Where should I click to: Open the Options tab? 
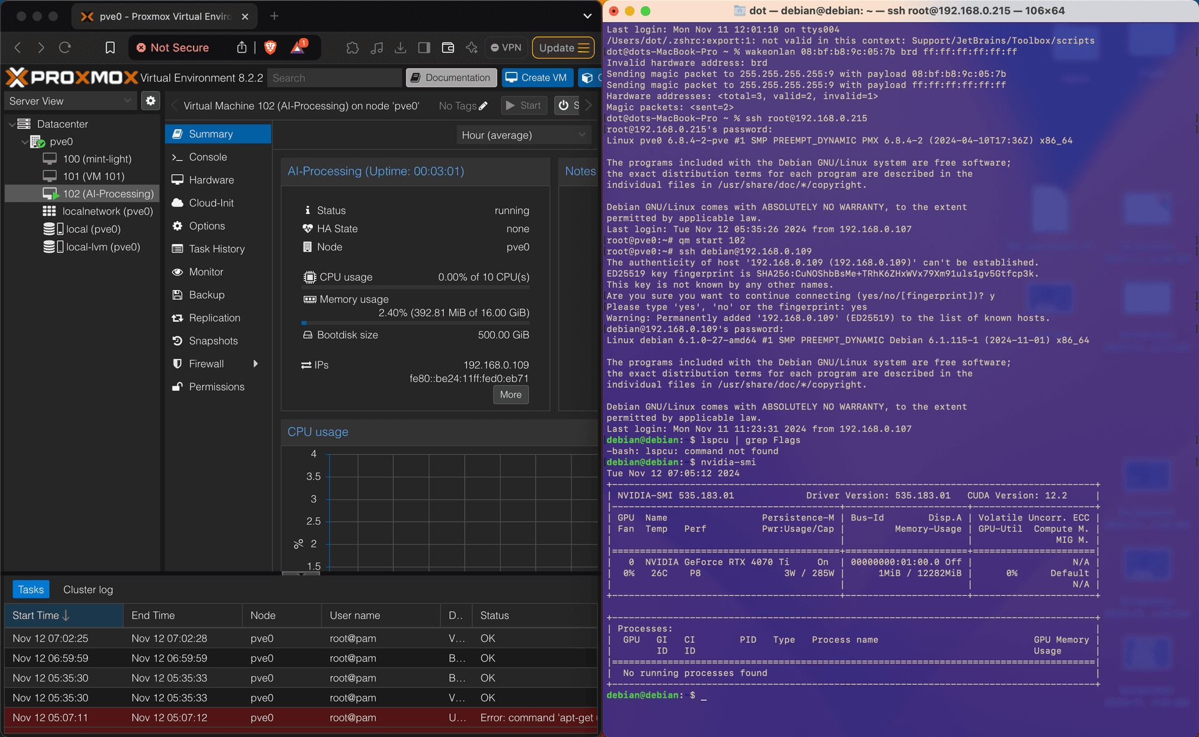pos(218,226)
